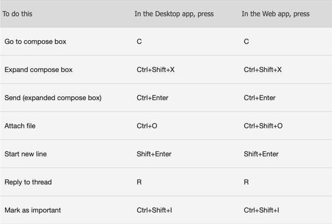Click the 'Attach file' row label
This screenshot has height=224, width=332.
[20, 126]
